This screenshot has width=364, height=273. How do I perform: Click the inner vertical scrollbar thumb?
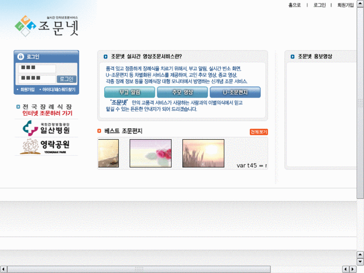[x=360, y=103]
